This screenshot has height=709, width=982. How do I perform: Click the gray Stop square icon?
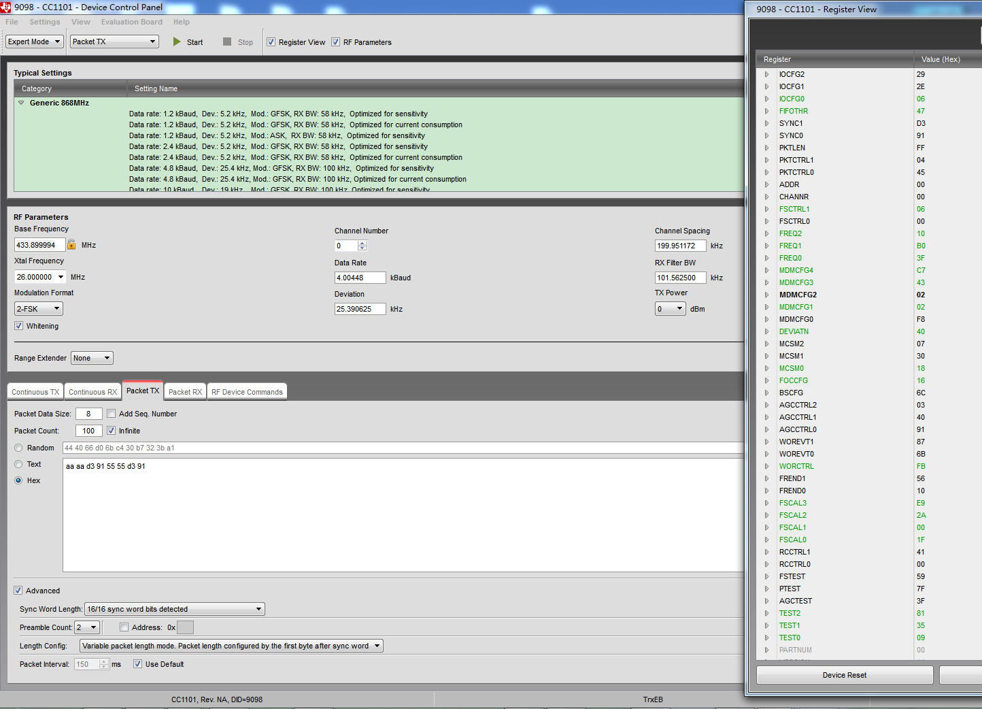click(227, 42)
